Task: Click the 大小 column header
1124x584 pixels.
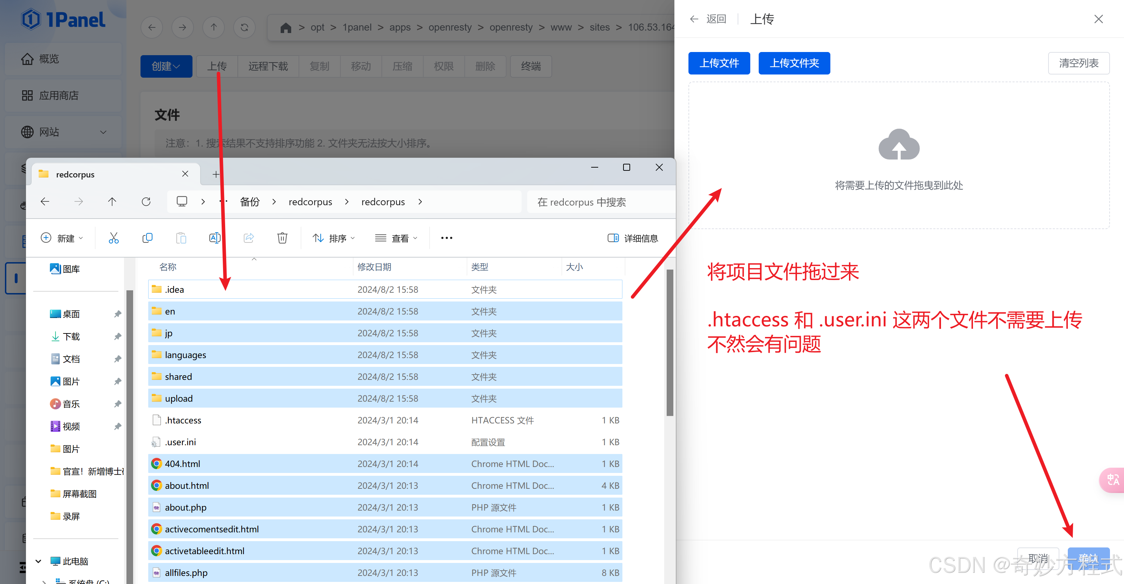Action: click(x=574, y=267)
